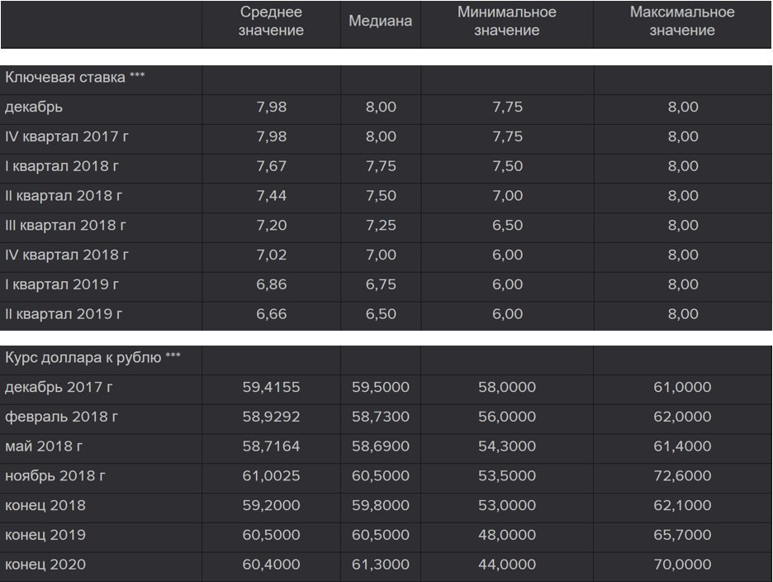Click the maximum 61,4000 for май 2018
The width and height of the screenshot is (773, 582).
click(682, 446)
